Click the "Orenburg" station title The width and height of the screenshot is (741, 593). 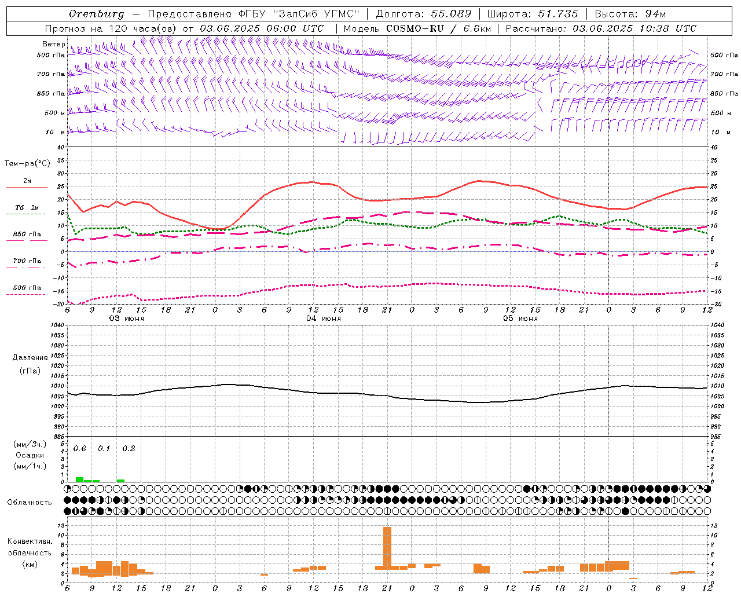pyautogui.click(x=97, y=14)
